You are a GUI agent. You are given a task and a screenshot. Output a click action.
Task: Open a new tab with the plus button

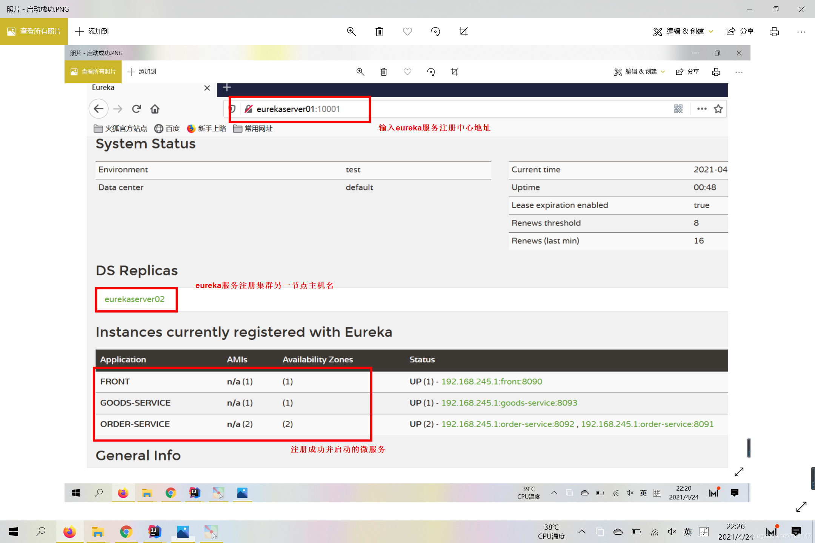click(x=227, y=87)
